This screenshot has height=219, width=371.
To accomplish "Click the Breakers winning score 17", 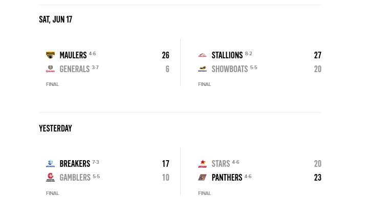I will click(165, 164).
